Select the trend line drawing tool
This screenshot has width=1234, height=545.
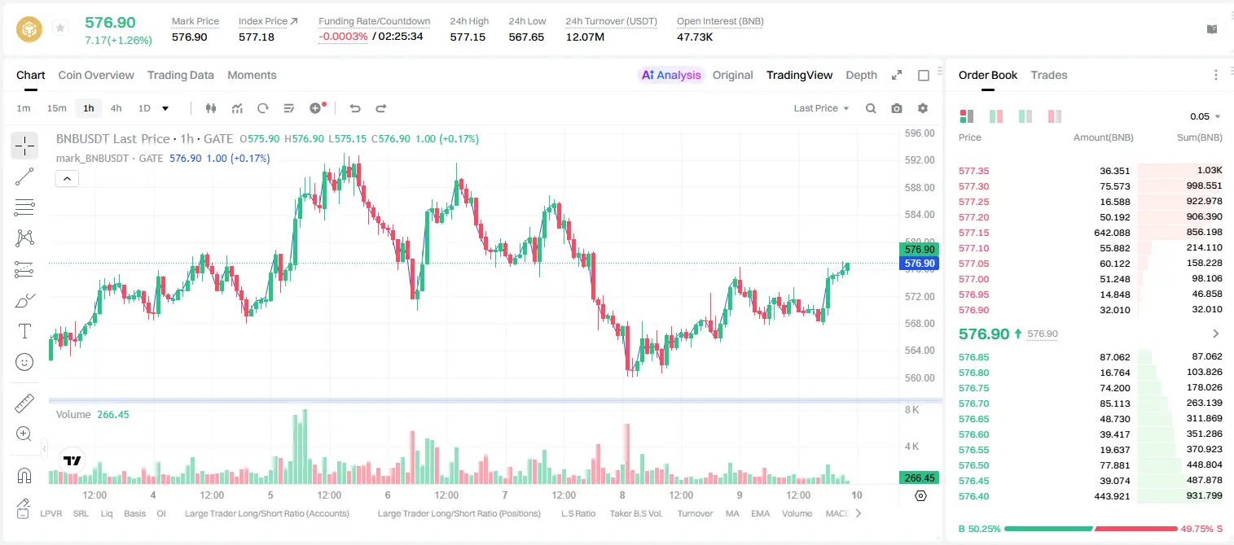tap(24, 177)
